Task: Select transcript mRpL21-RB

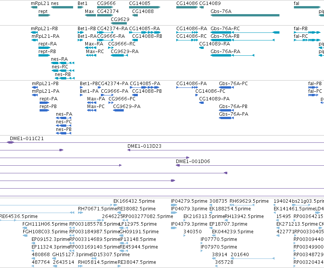Action: [34, 32]
